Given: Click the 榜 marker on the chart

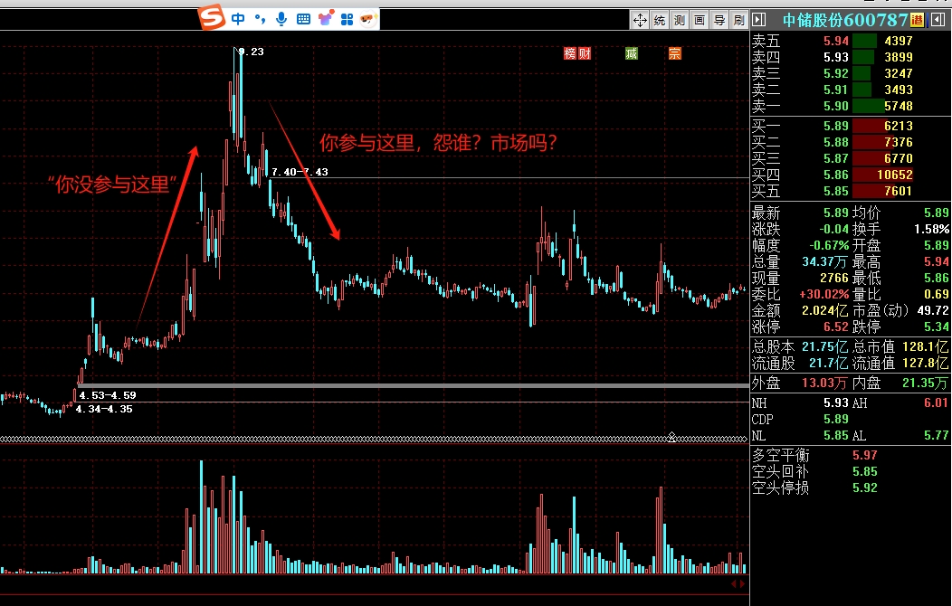Looking at the screenshot, I should point(569,53).
